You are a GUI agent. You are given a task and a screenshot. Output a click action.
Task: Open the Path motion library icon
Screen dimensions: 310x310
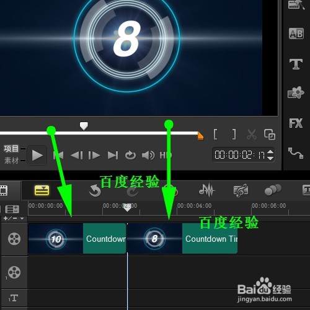click(x=296, y=153)
